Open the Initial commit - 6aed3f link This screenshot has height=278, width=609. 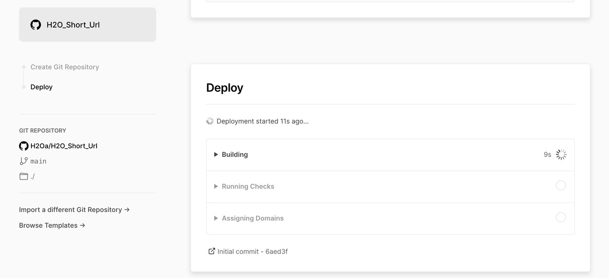point(253,251)
